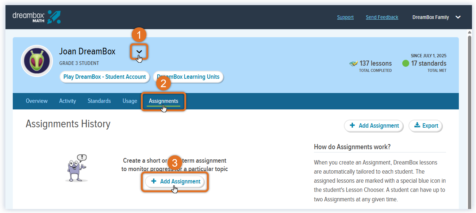Image resolution: width=476 pixels, height=213 pixels.
Task: Select the Assignments tab
Action: [x=164, y=101]
